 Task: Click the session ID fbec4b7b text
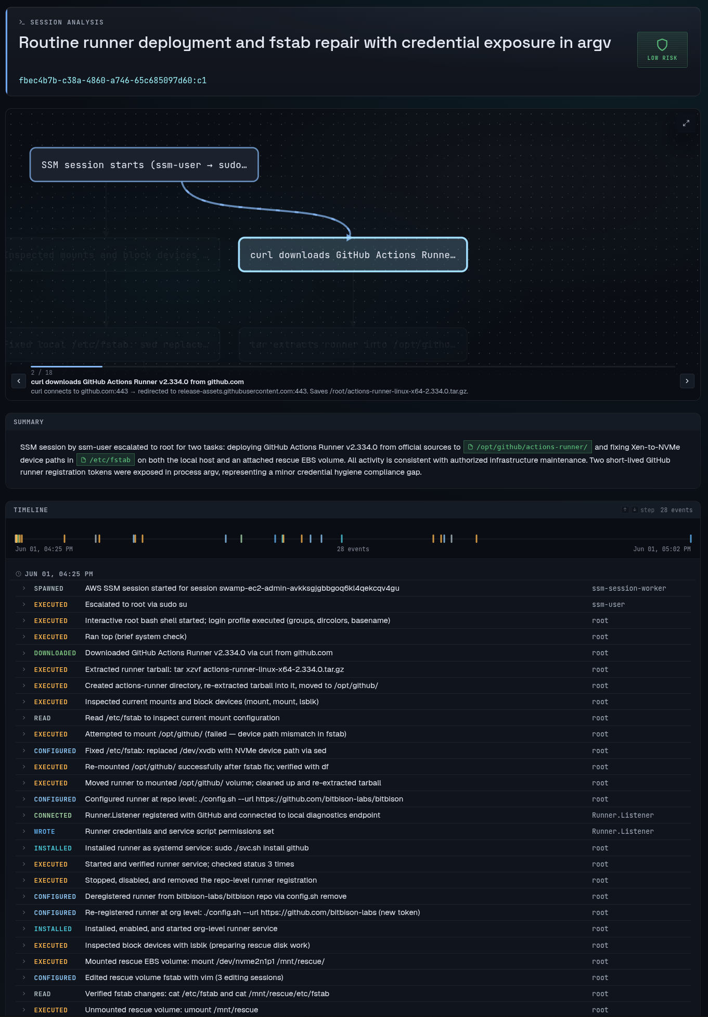pyautogui.click(x=112, y=80)
